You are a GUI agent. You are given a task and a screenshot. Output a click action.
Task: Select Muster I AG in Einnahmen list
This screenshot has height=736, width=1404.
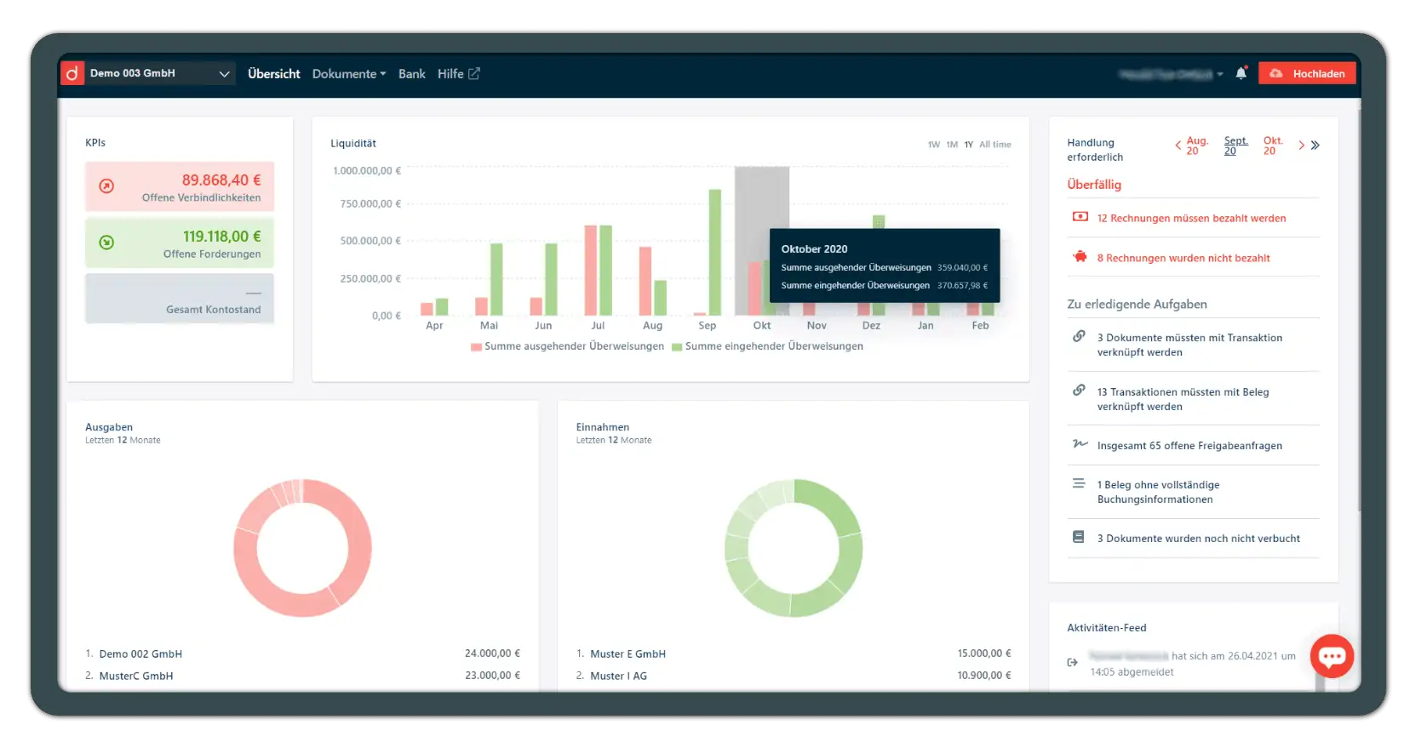[619, 676]
